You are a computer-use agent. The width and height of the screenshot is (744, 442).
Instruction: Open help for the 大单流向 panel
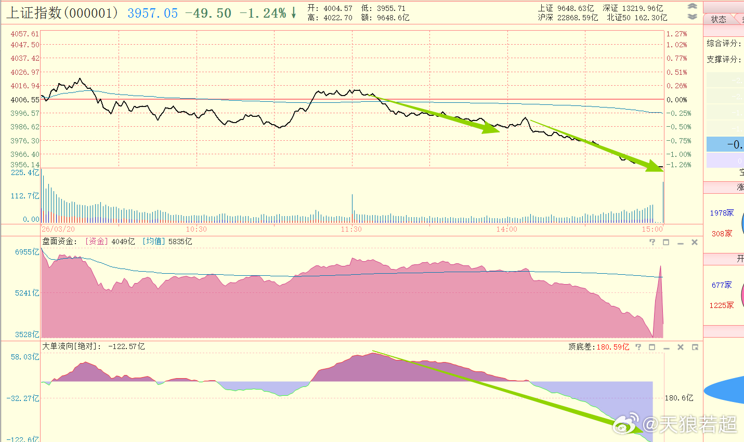click(x=638, y=347)
